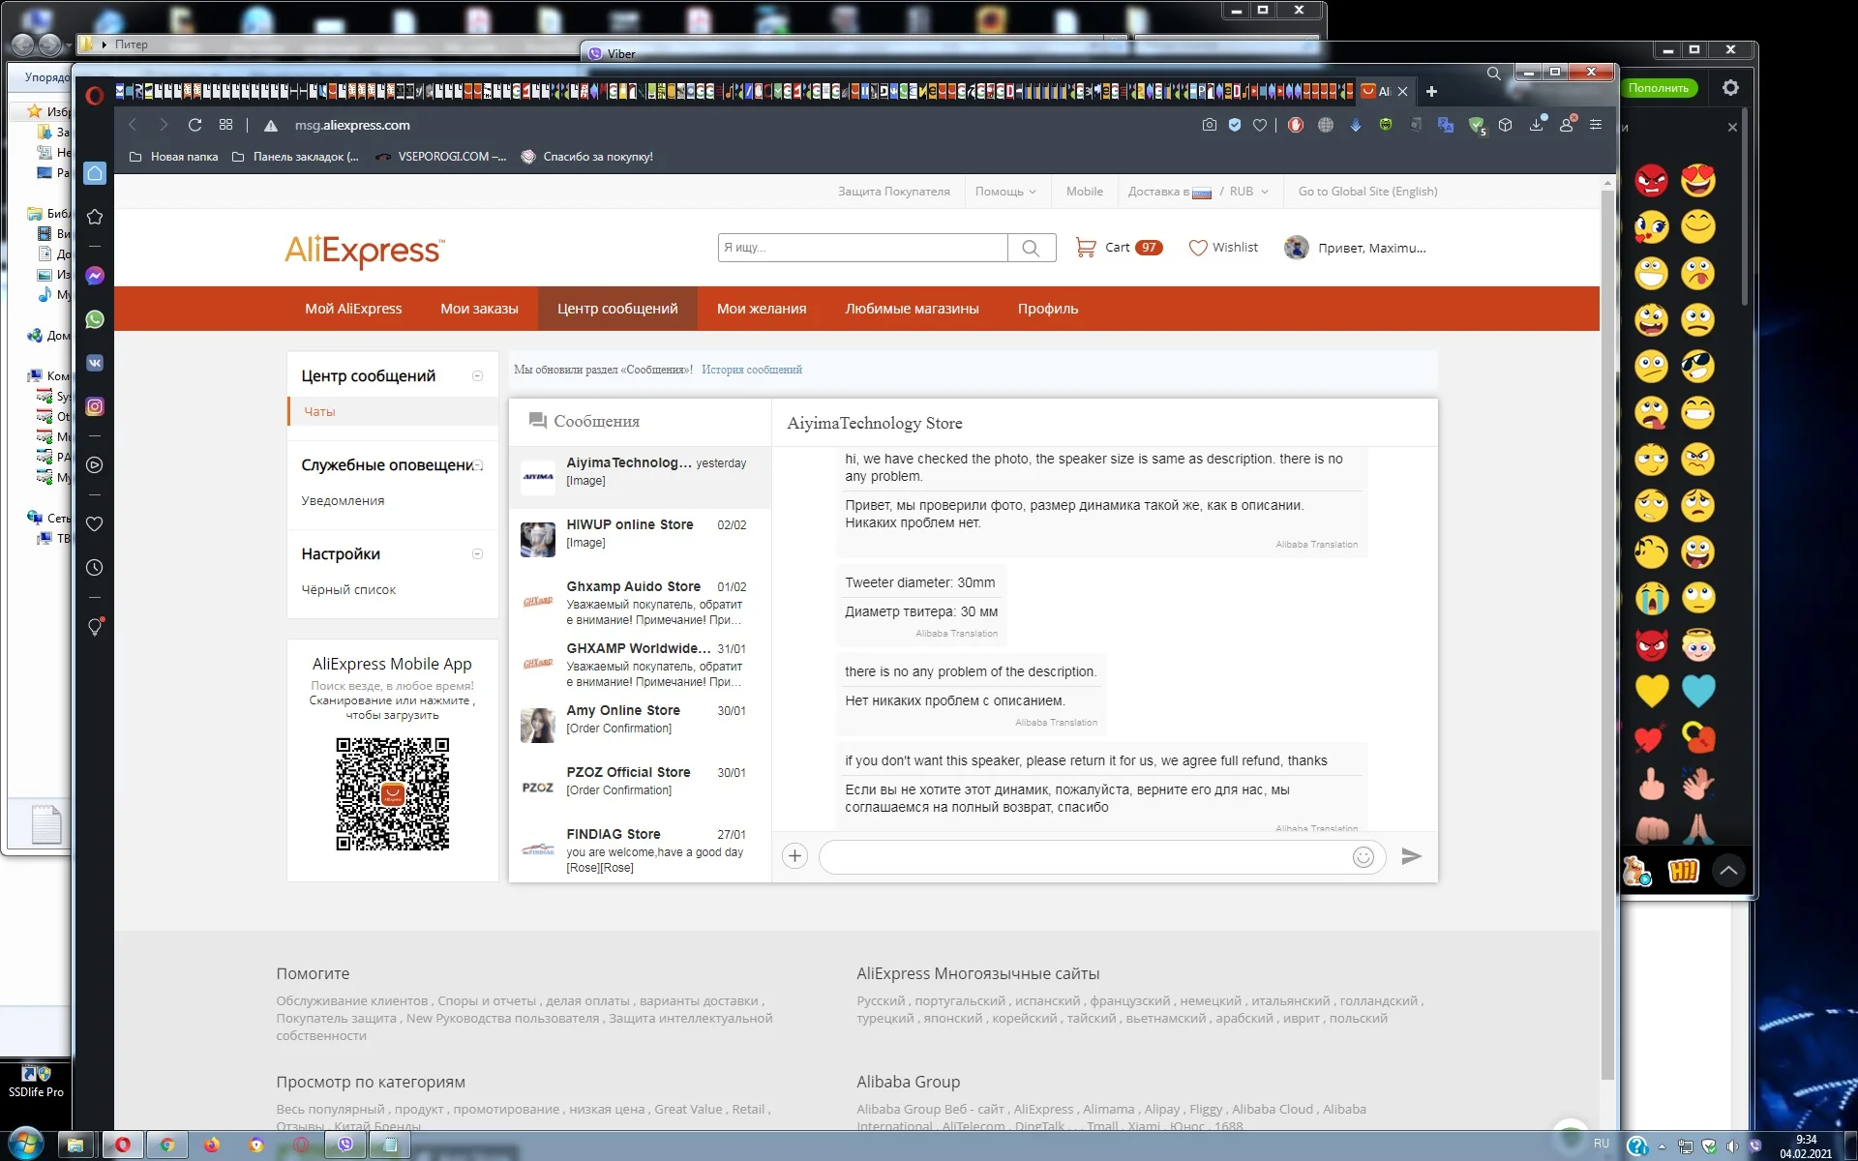1858x1161 pixels.
Task: Collapse the Центр сообщений section
Action: [x=477, y=376]
